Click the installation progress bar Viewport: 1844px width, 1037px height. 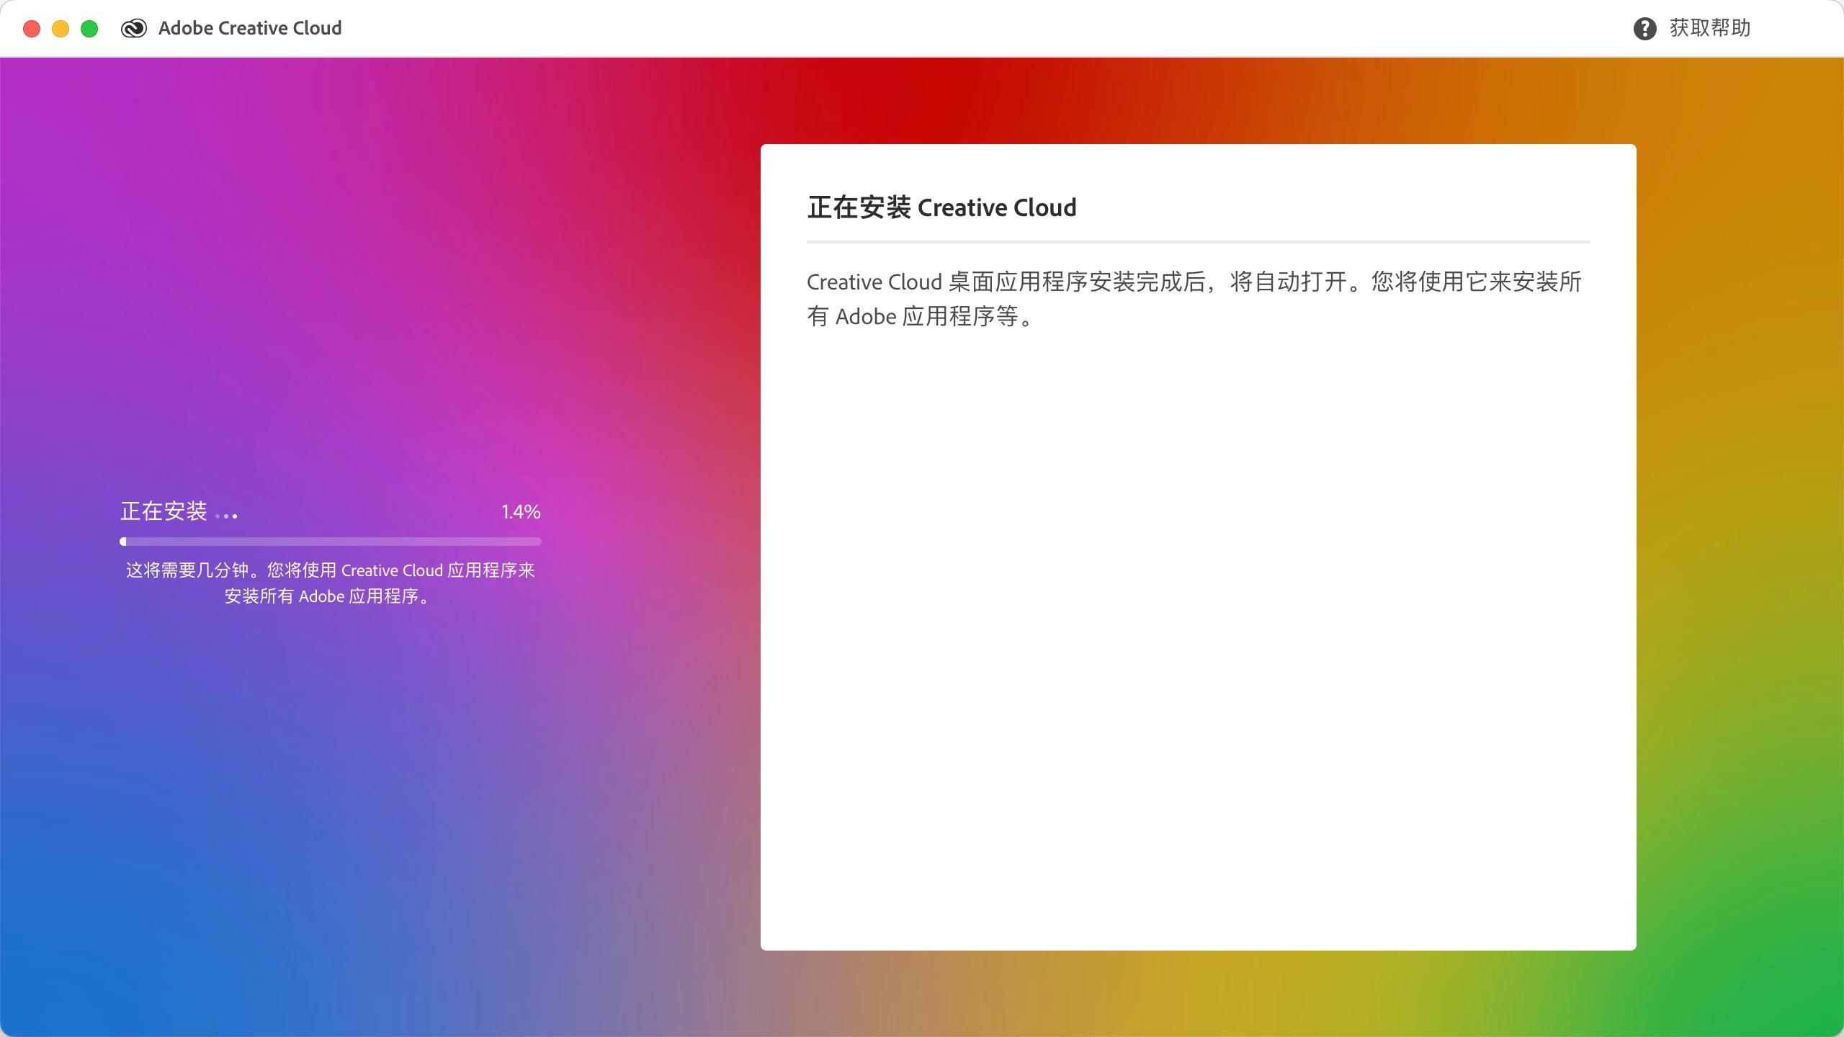pyautogui.click(x=331, y=541)
